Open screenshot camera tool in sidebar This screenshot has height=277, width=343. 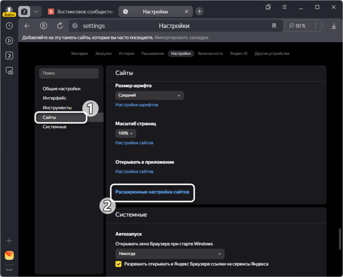pos(9,71)
